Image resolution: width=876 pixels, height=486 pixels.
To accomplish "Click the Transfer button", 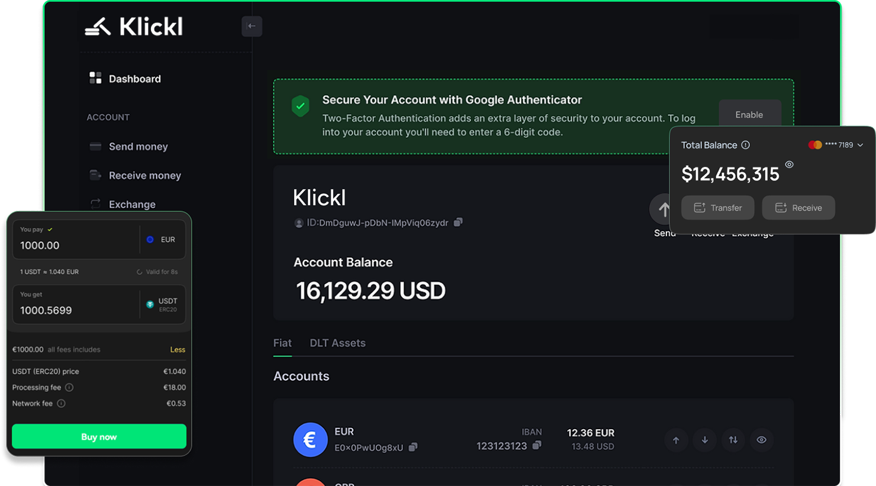I will click(x=717, y=208).
